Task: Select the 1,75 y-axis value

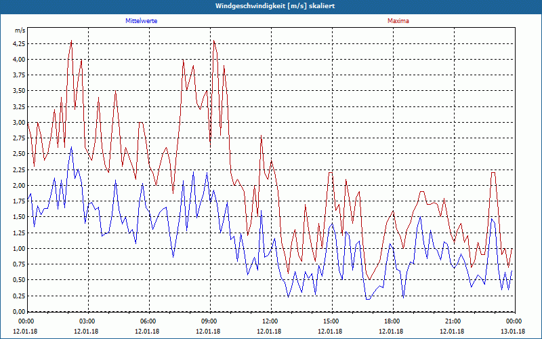Action: tap(19, 201)
